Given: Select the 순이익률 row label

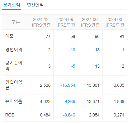Looking at the screenshot, I should (14, 101).
